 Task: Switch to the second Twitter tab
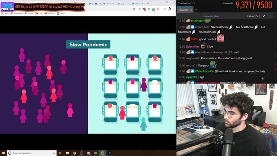tap(108, 4)
